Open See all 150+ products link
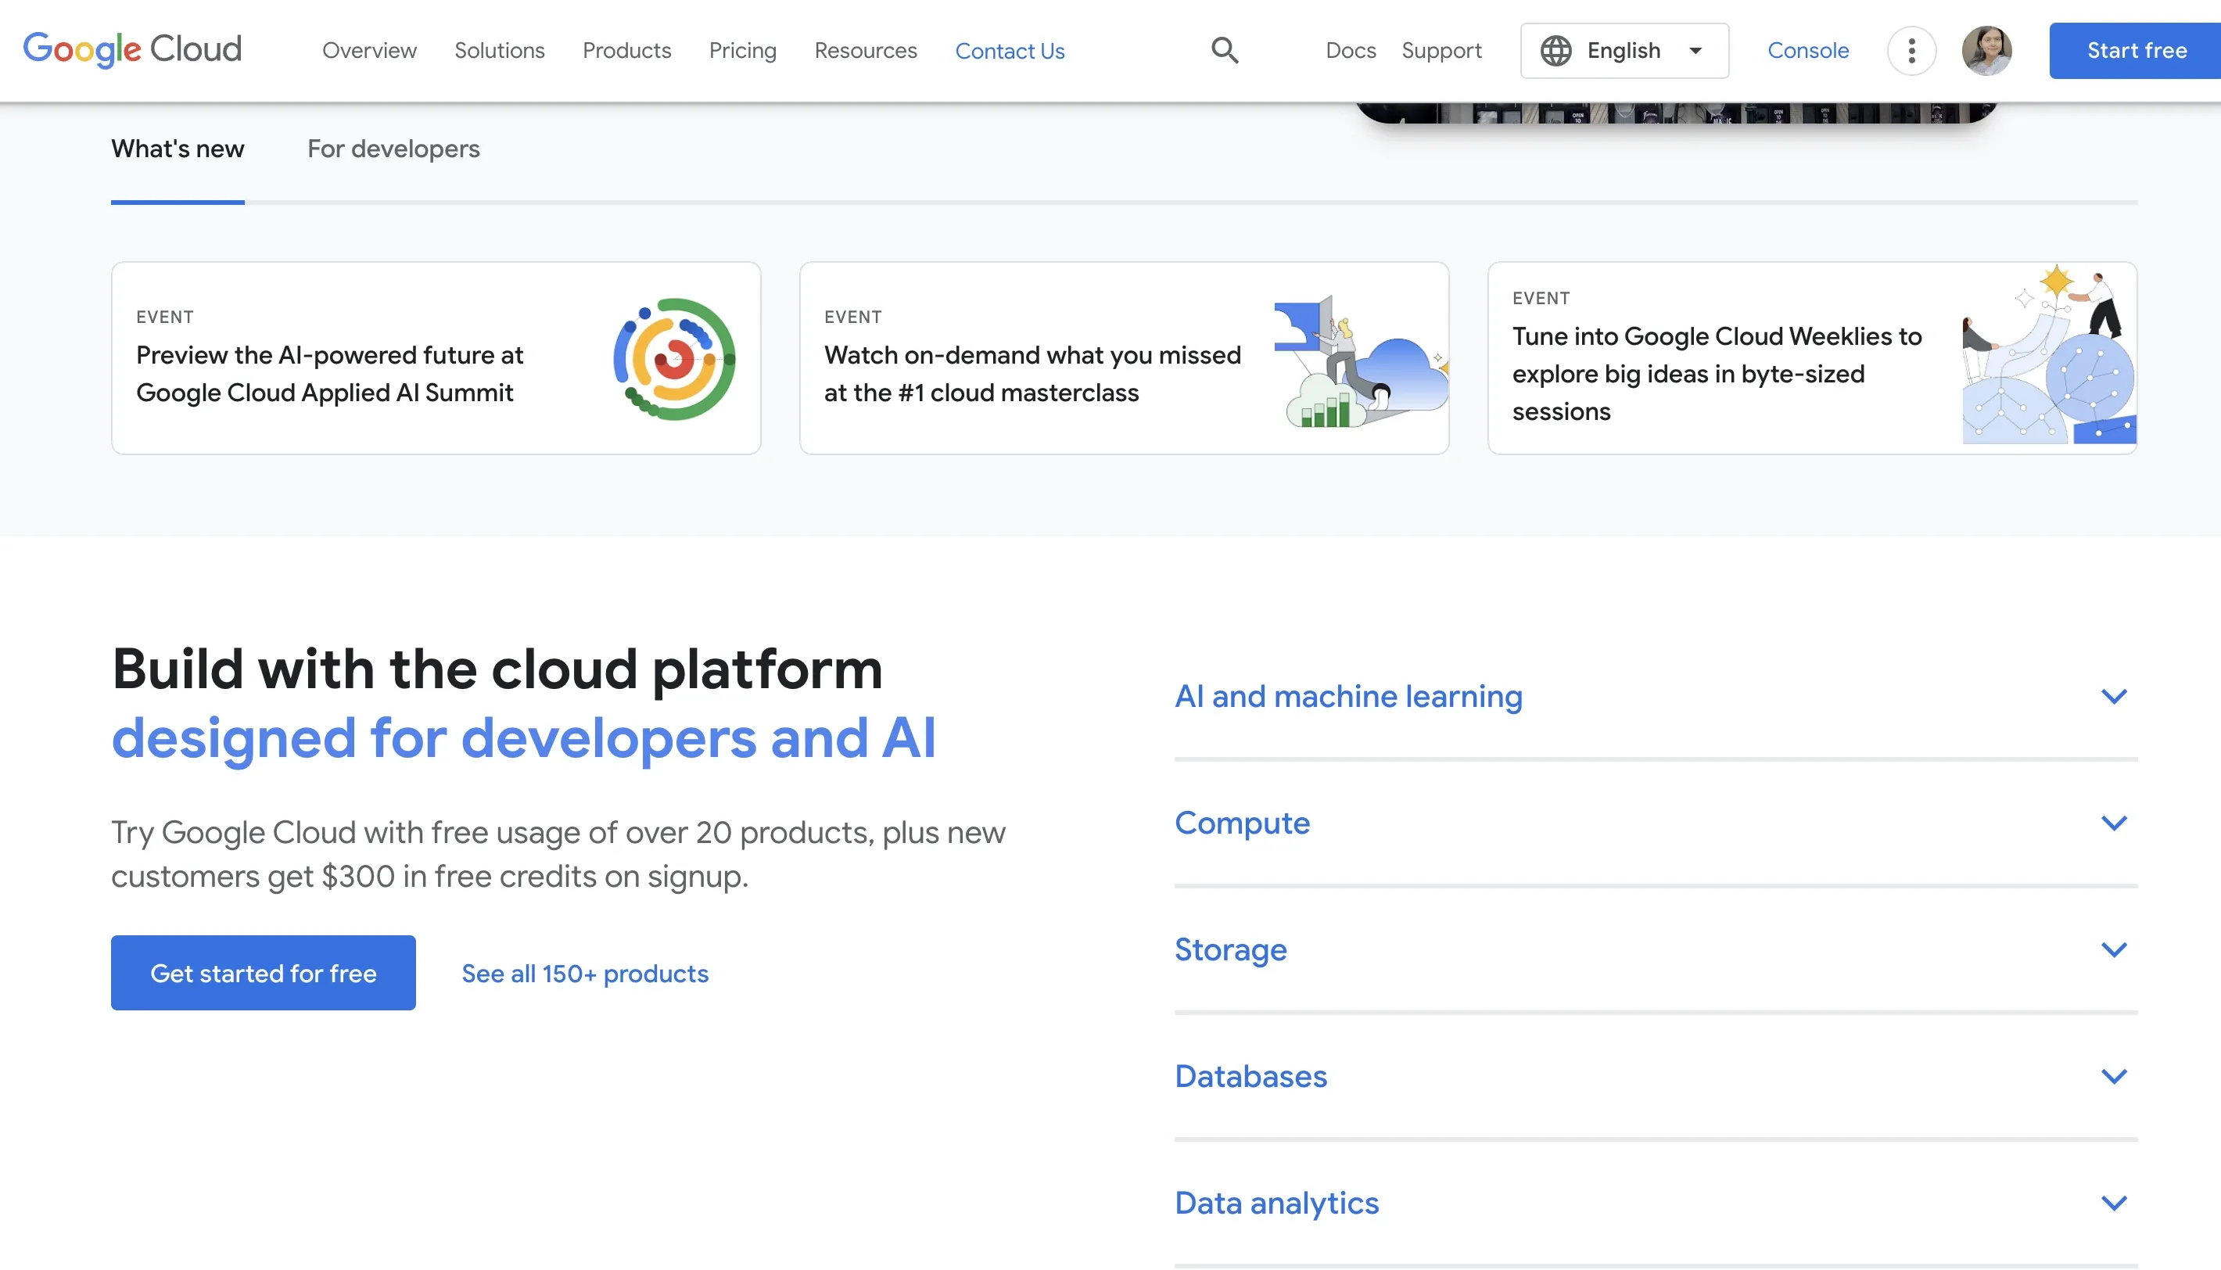The width and height of the screenshot is (2221, 1270). pyautogui.click(x=585, y=973)
